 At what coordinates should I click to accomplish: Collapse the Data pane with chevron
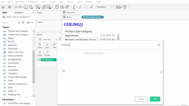tap(33, 12)
